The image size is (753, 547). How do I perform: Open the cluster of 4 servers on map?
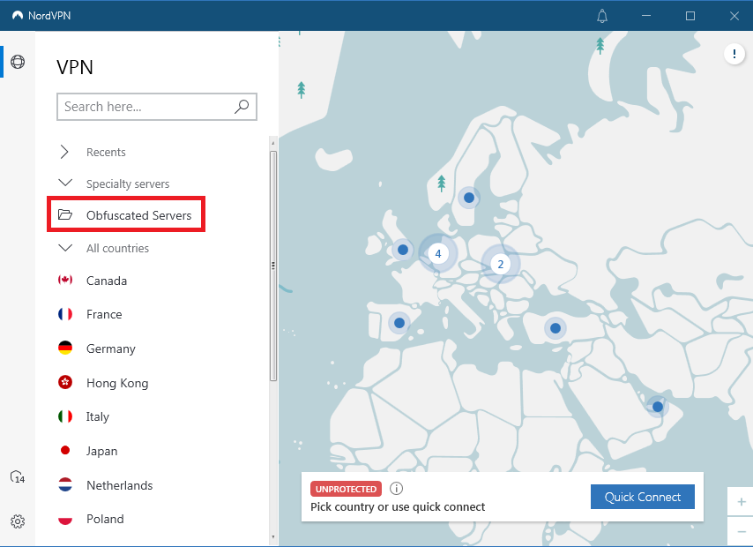click(x=438, y=253)
